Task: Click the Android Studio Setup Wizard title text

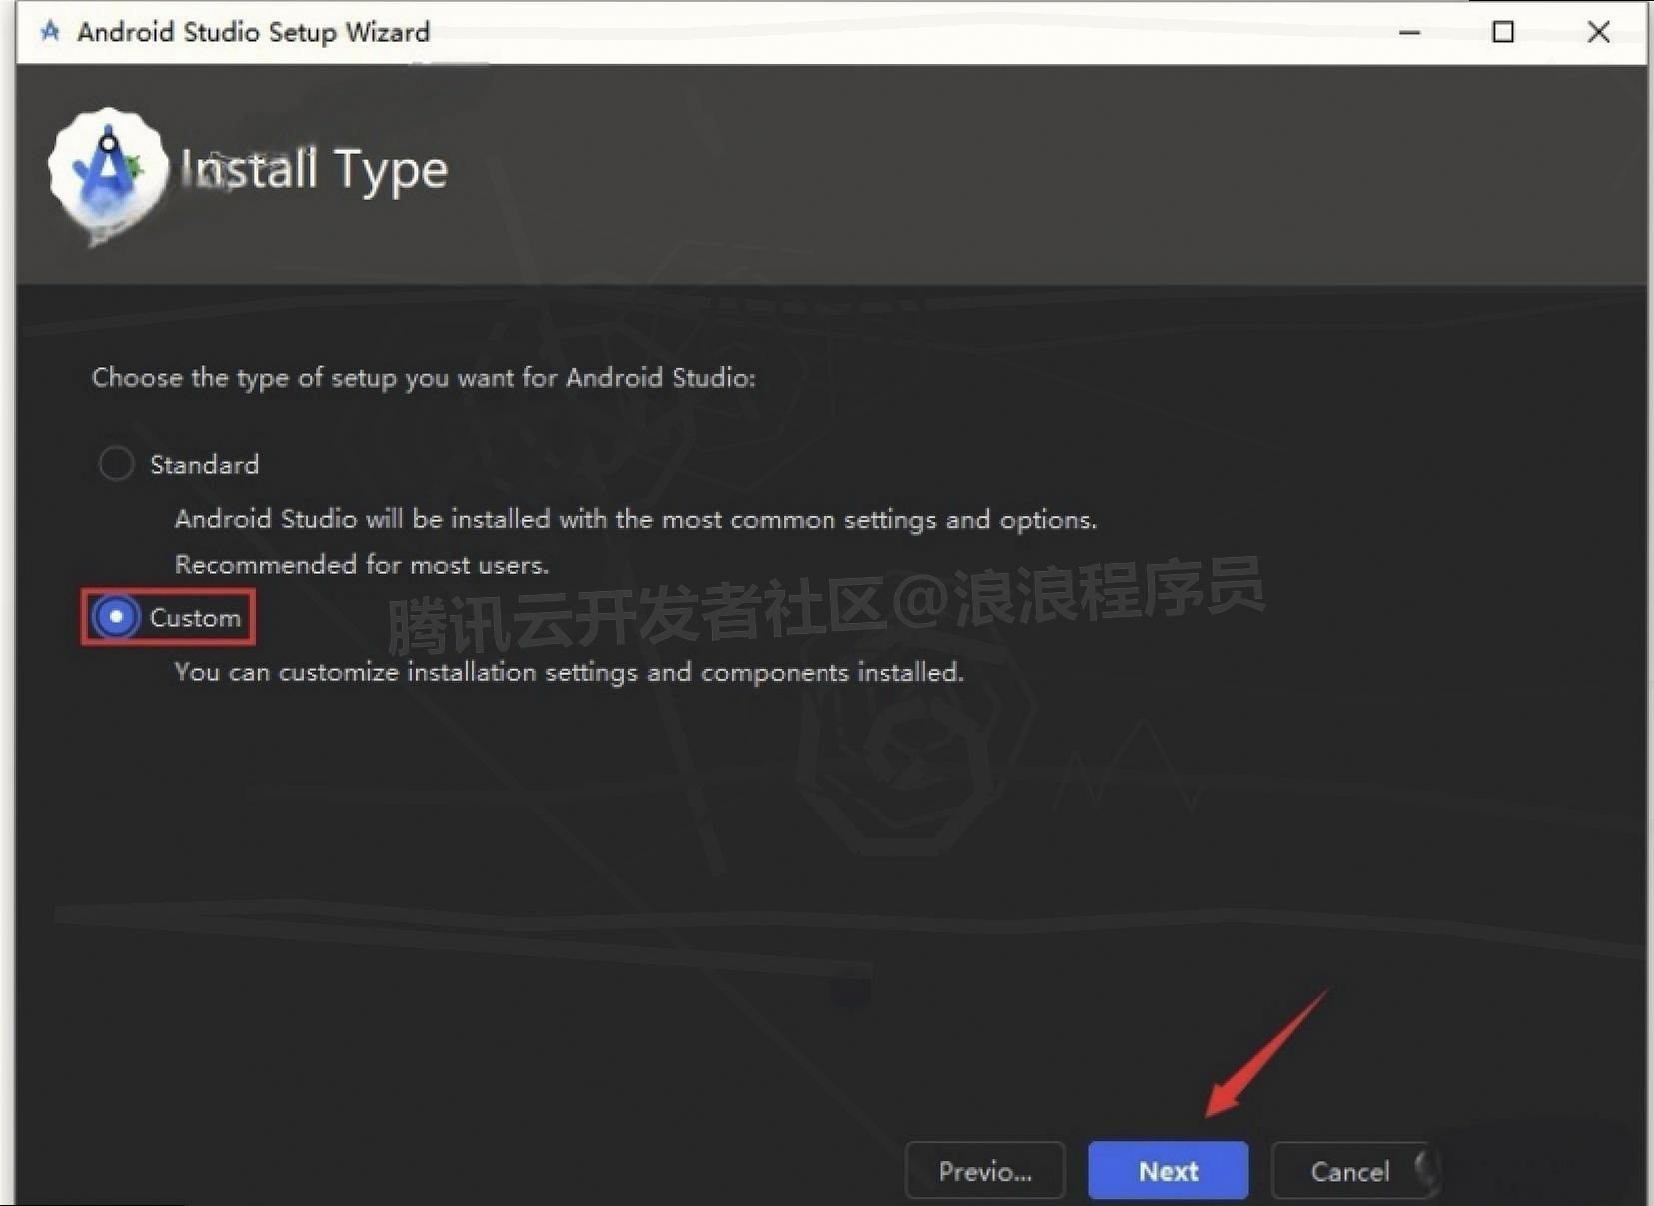Action: click(254, 31)
